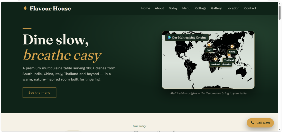Go to the Home nav link
The image size is (282, 132).
coord(145,8)
